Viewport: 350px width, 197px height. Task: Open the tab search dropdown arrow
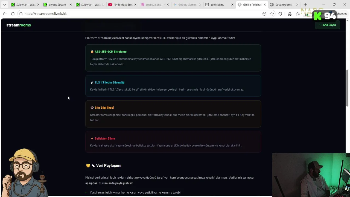click(x=4, y=5)
